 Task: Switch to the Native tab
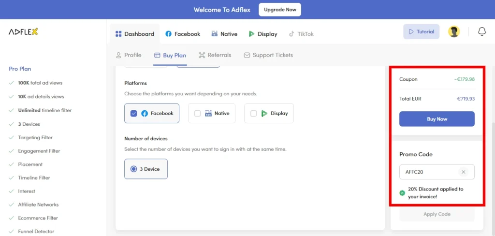(x=224, y=34)
